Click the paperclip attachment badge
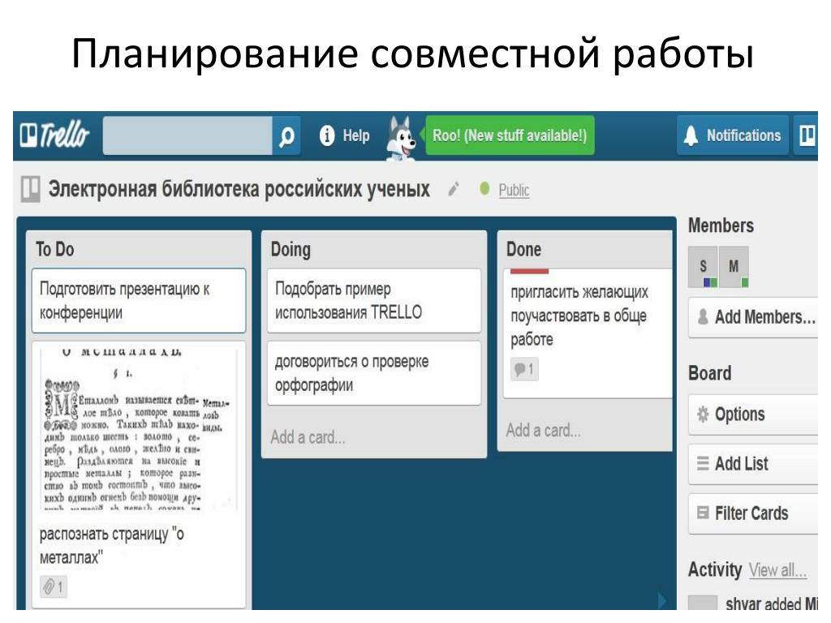831x623 pixels. click(54, 587)
